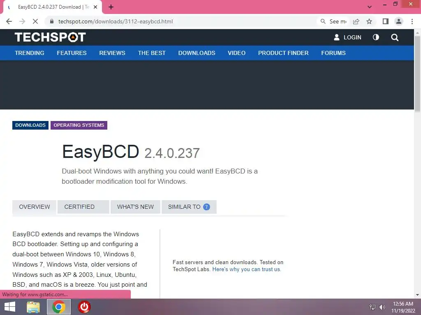
Task: Click the blue 7 badge
Action: (206, 207)
